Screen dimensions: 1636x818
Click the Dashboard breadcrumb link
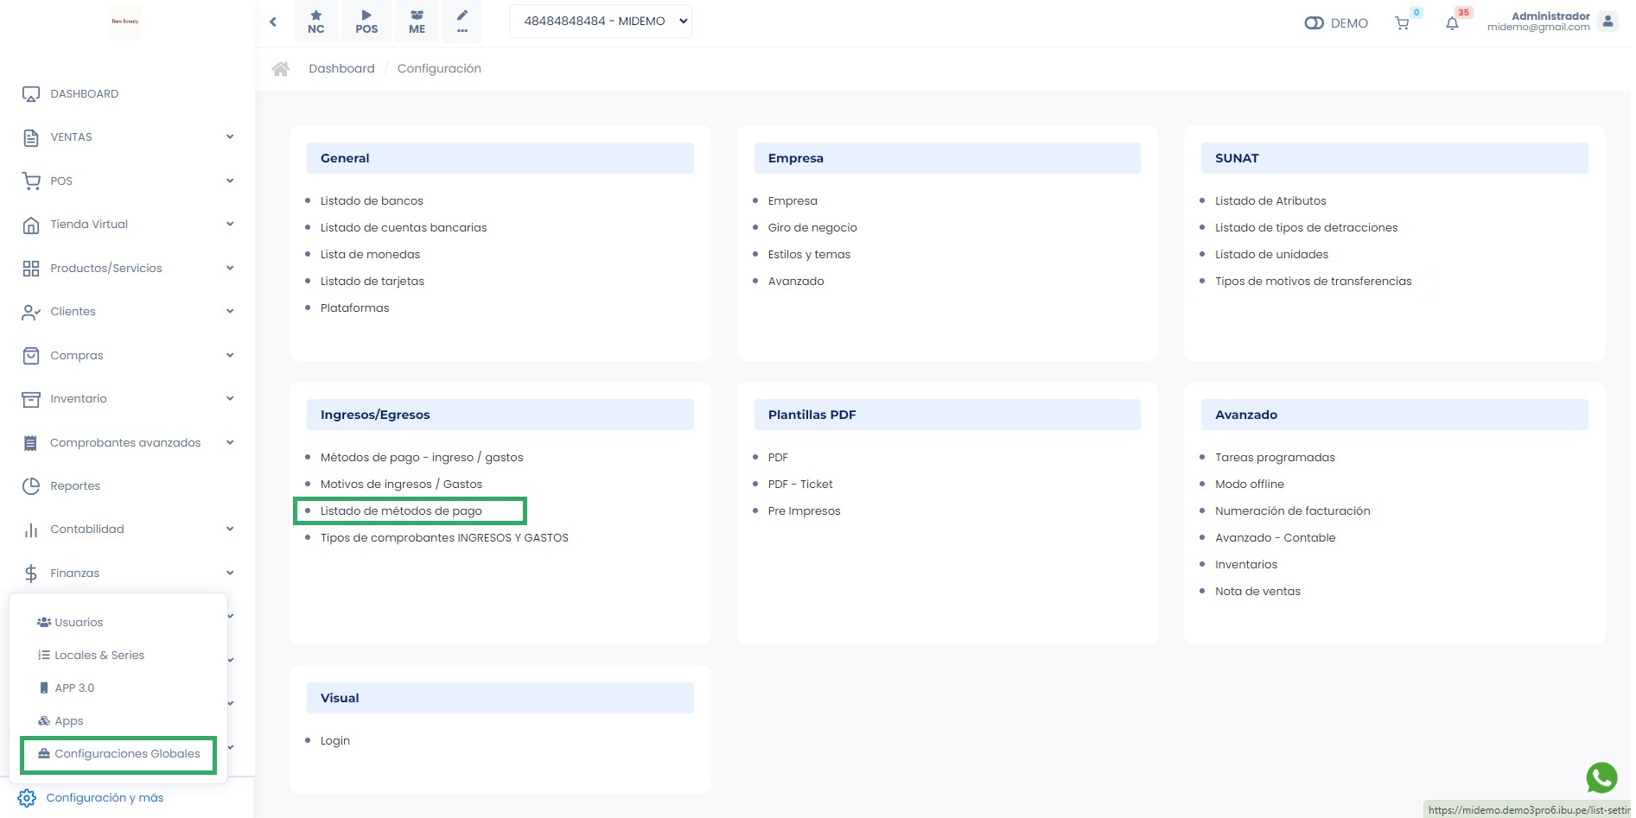341,69
